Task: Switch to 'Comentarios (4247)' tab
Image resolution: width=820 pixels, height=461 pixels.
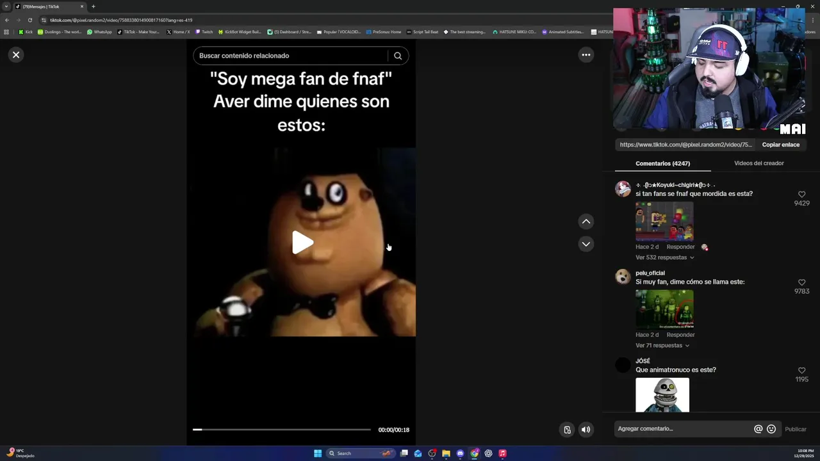Action: (662, 163)
